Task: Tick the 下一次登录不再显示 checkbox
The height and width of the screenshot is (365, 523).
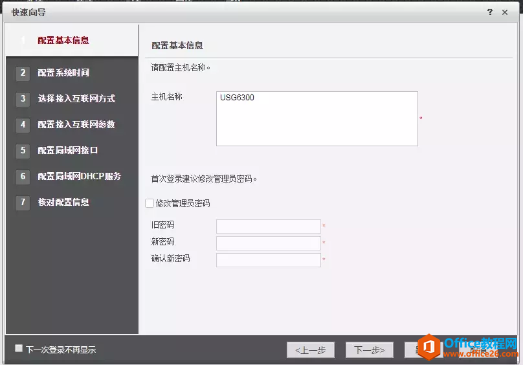Action: point(19,348)
